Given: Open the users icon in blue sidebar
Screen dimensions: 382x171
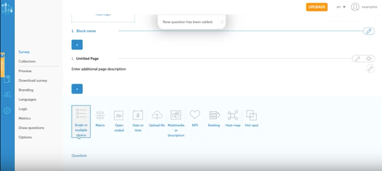Looking at the screenshot, I should pyautogui.click(x=7, y=94).
